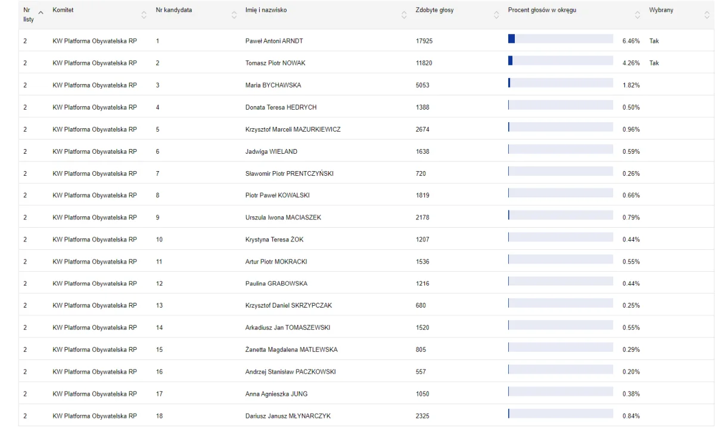Select candidate Anna Agnieszka JUNG
The image size is (715, 428).
point(276,394)
